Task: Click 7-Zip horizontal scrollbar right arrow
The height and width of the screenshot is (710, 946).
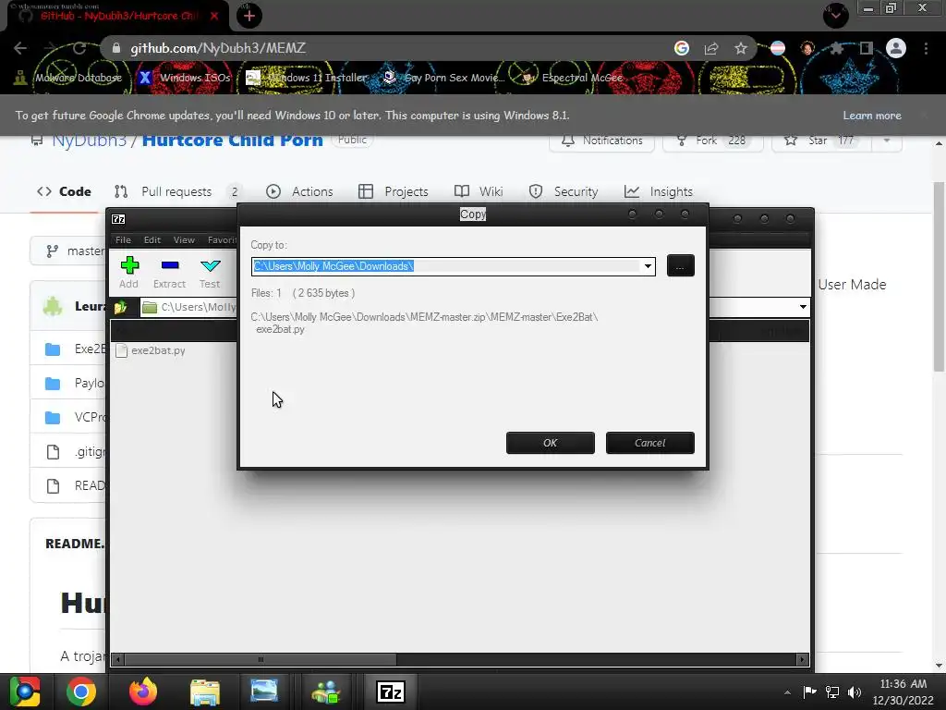Action: pyautogui.click(x=803, y=659)
